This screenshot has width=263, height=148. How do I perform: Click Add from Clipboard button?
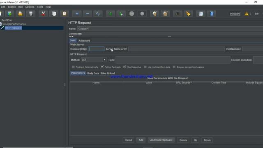(x=161, y=140)
